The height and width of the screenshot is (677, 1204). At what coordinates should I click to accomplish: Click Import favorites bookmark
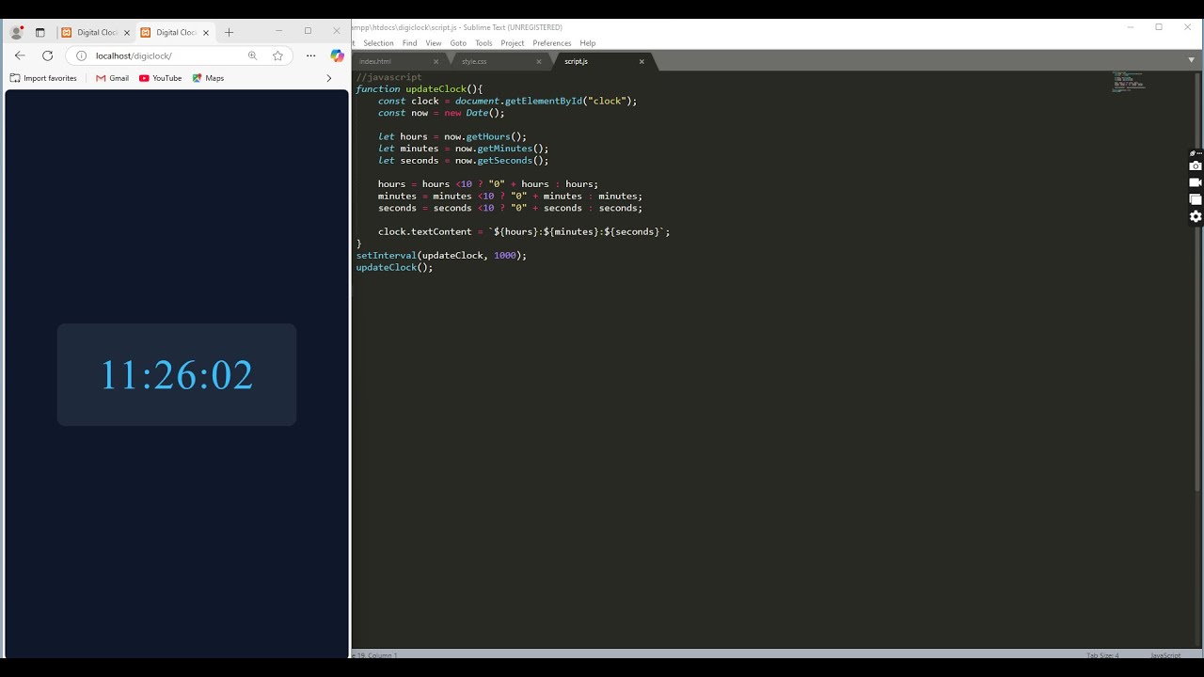(43, 78)
